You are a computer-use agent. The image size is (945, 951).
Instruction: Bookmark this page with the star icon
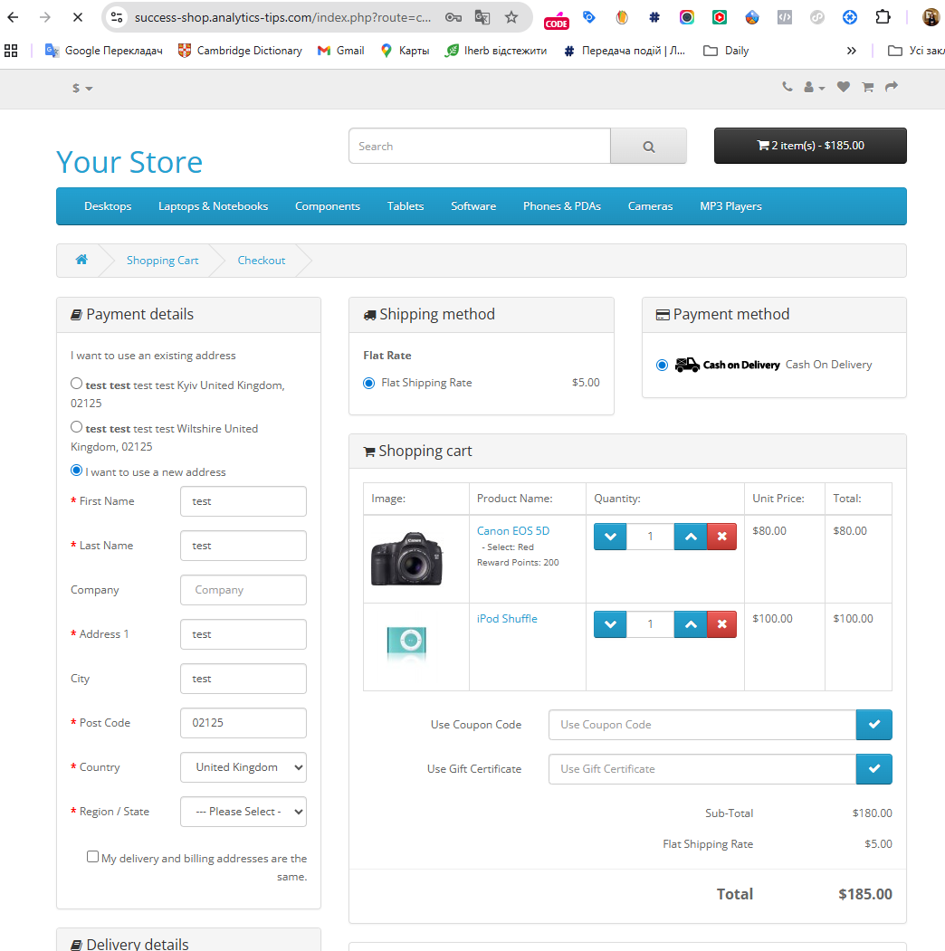pyautogui.click(x=511, y=17)
